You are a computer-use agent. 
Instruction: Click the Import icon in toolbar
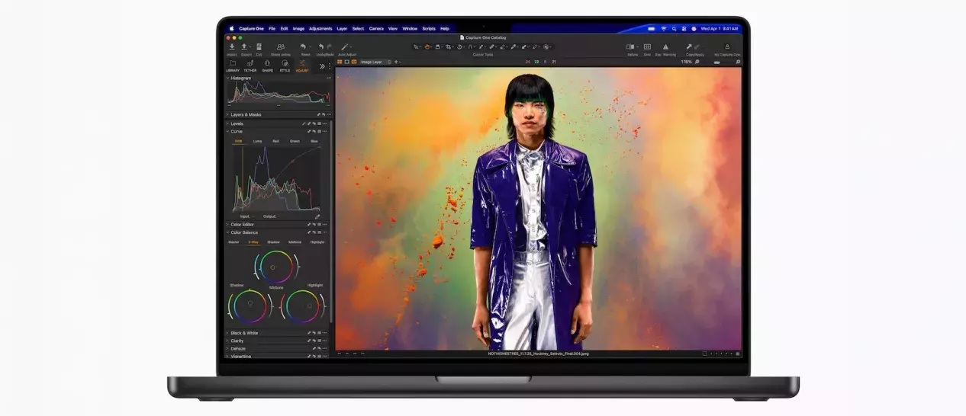coord(232,47)
